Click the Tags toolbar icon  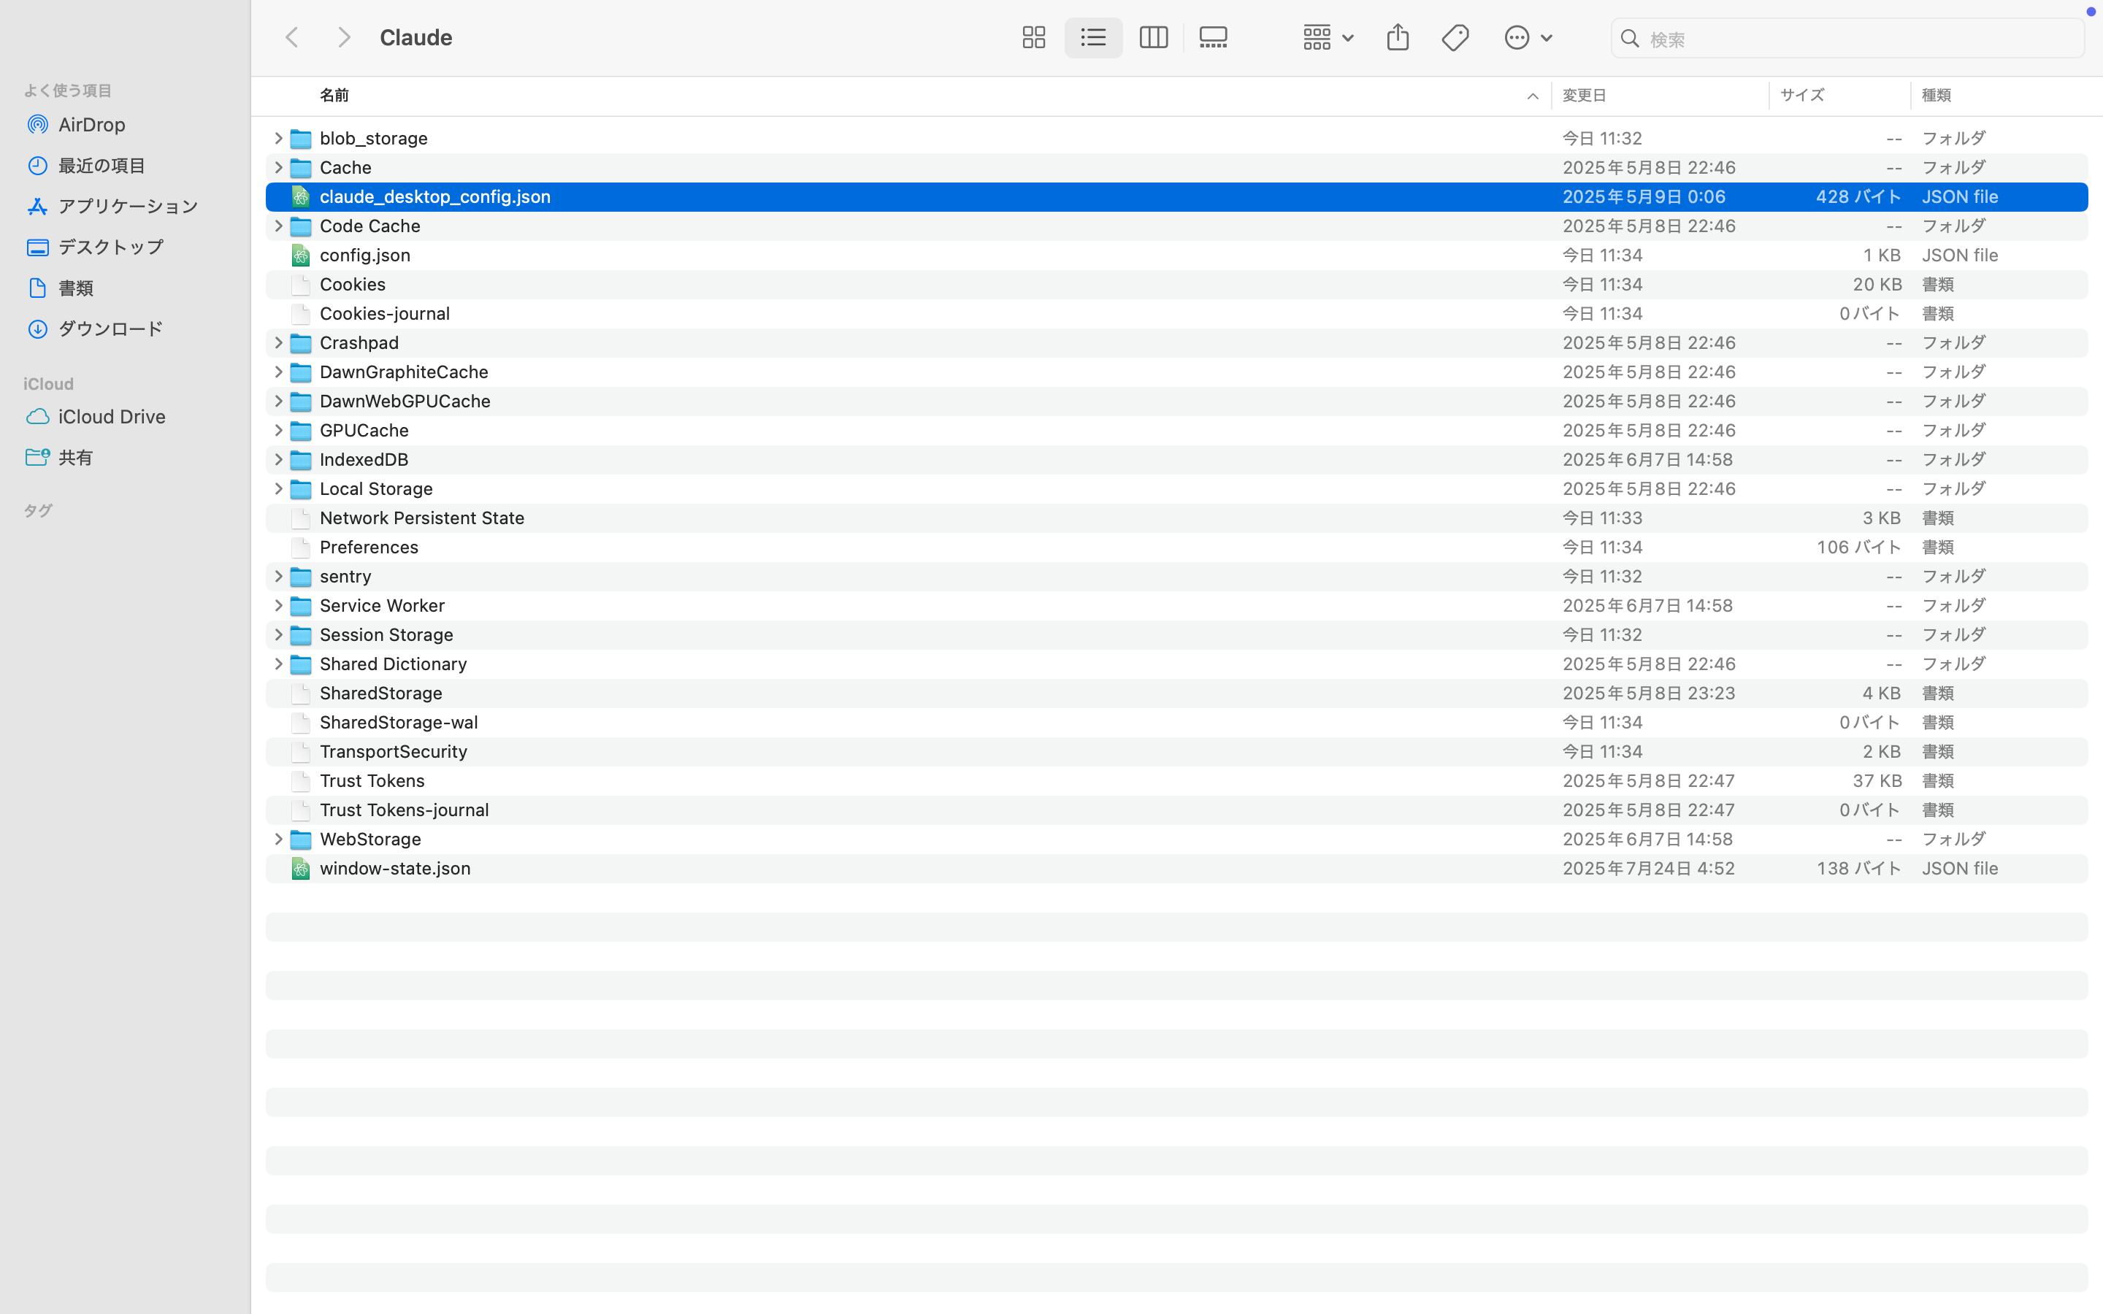tap(1455, 37)
